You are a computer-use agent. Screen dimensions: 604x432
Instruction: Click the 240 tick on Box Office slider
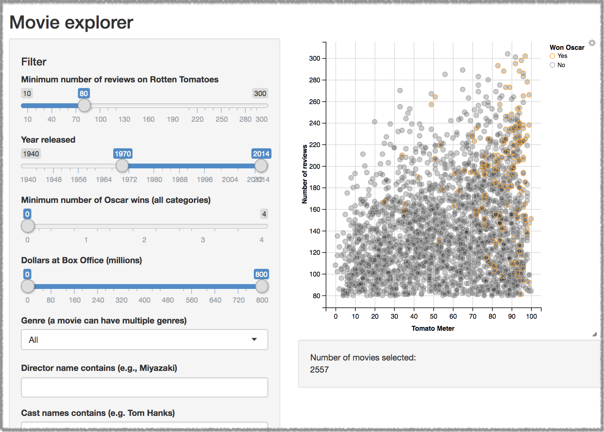98,300
